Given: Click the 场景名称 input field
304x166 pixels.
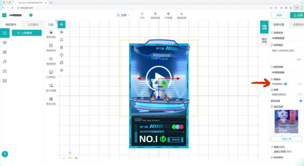Looking at the screenshot, I should pos(286,38).
